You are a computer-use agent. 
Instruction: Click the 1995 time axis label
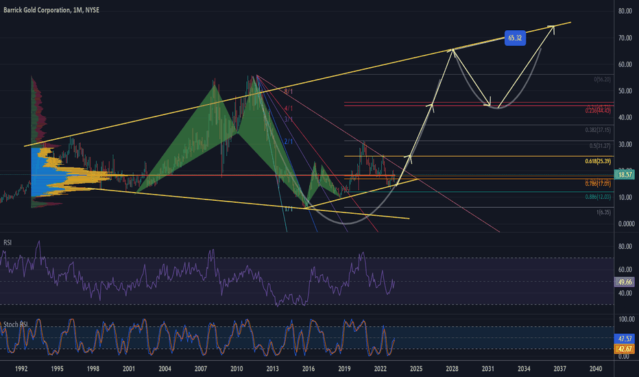point(57,369)
